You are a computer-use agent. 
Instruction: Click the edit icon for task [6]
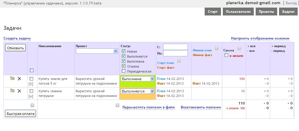(x=12, y=91)
